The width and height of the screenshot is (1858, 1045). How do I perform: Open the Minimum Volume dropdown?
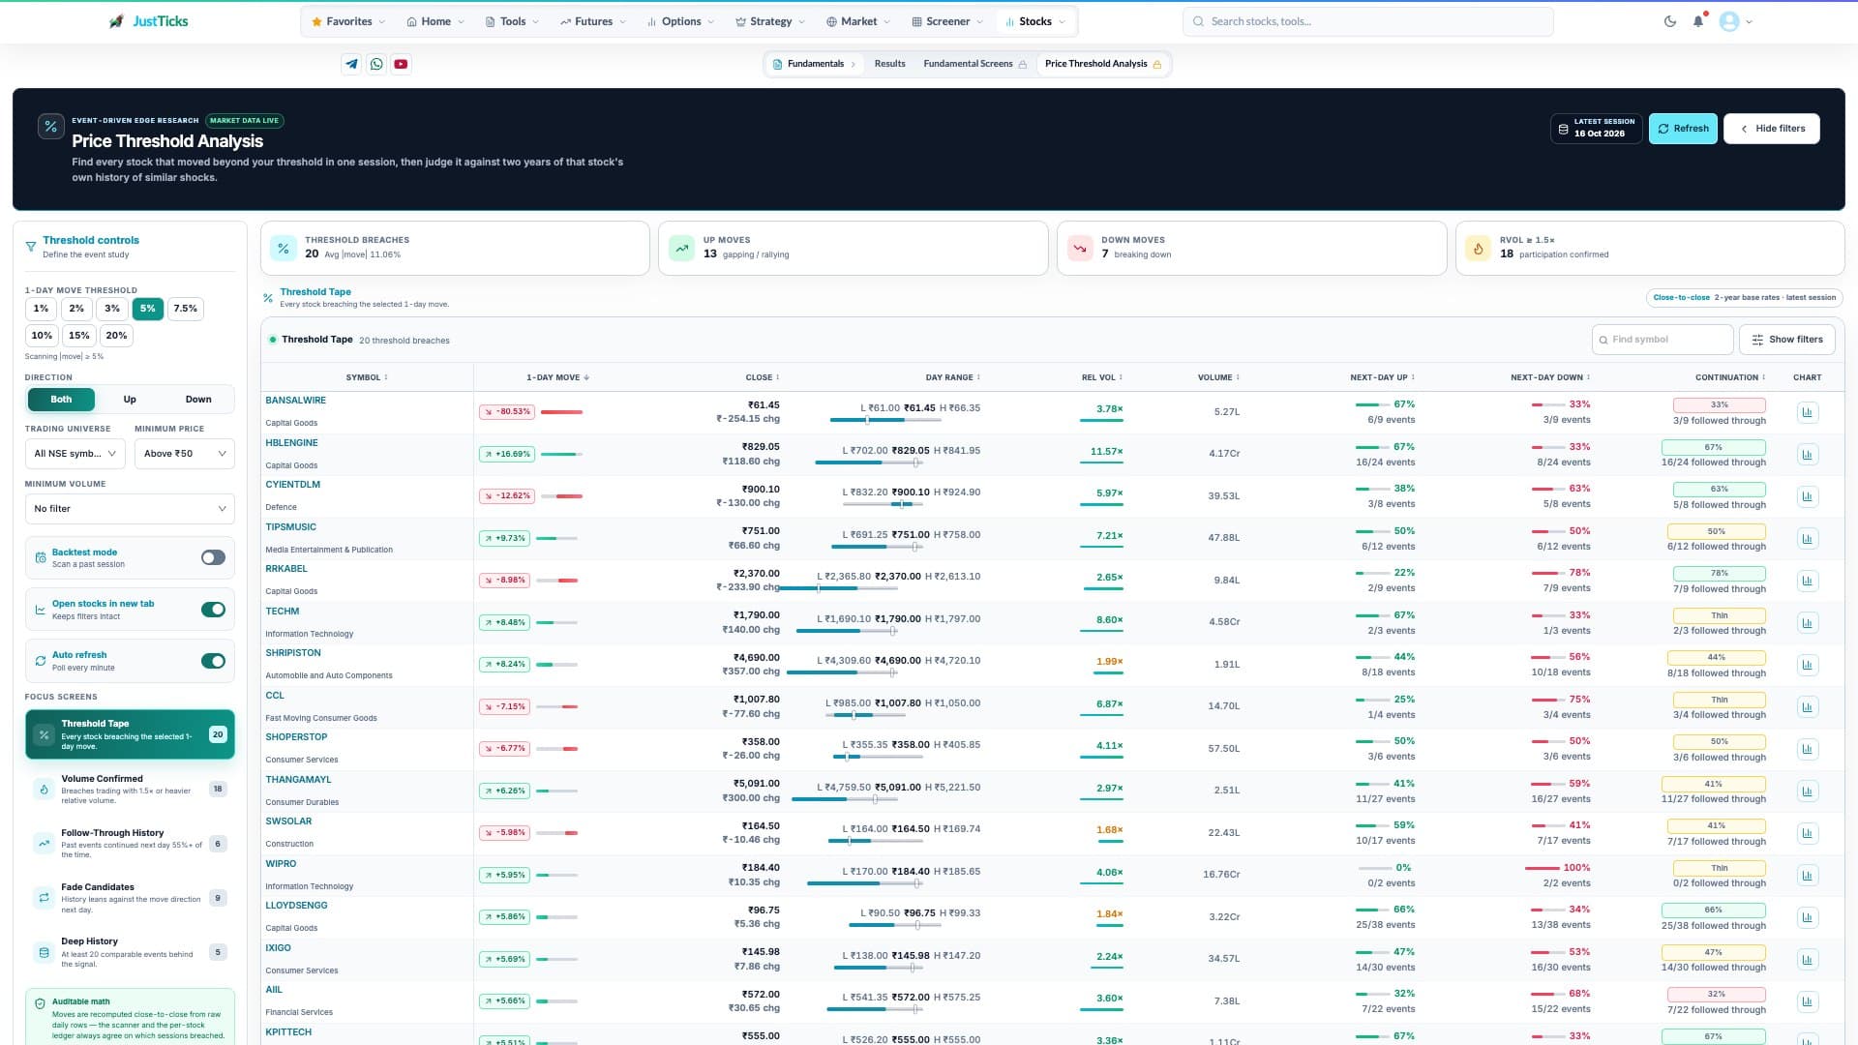coord(130,508)
